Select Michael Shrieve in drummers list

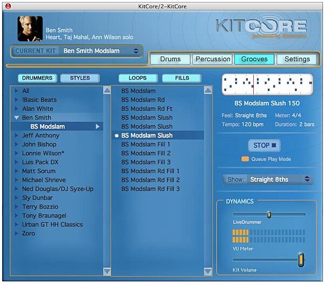pyautogui.click(x=44, y=180)
